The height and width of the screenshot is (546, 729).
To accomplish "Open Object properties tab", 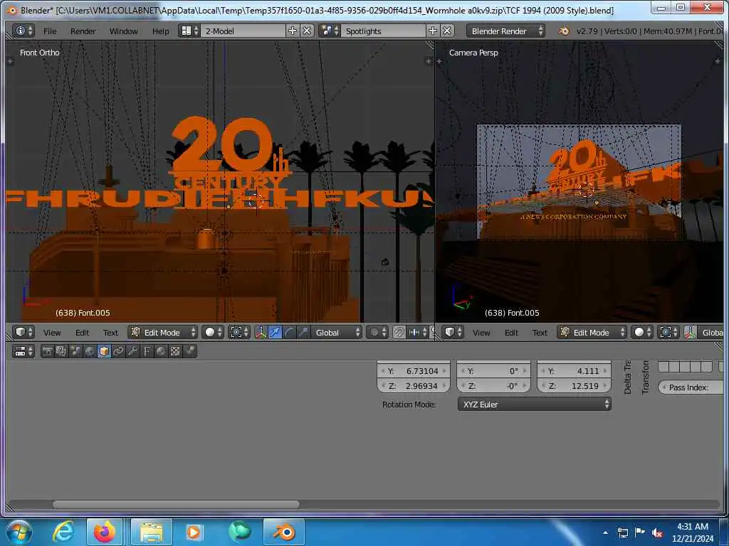I will [x=104, y=351].
